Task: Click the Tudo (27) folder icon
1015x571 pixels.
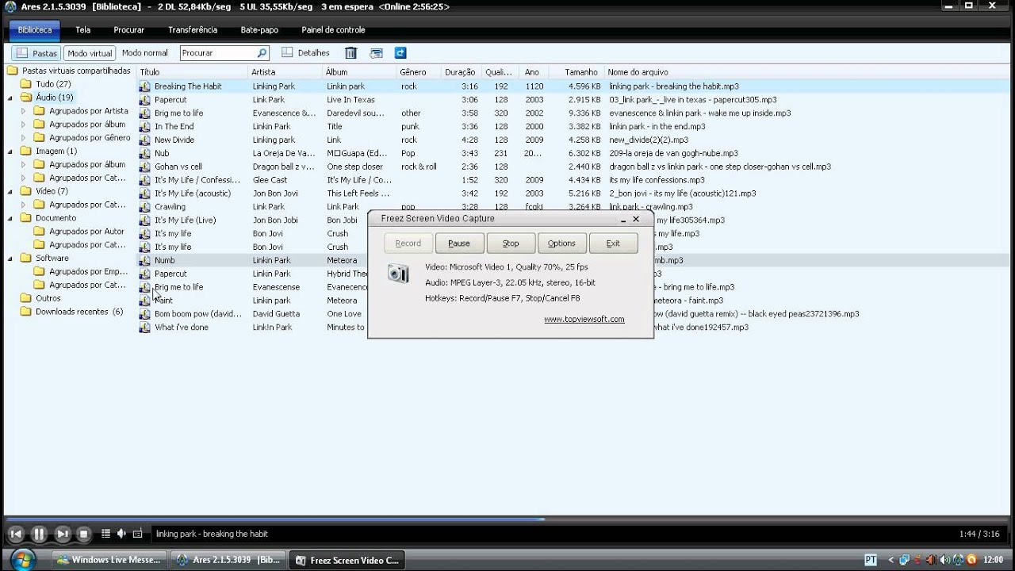Action: pyautogui.click(x=25, y=84)
